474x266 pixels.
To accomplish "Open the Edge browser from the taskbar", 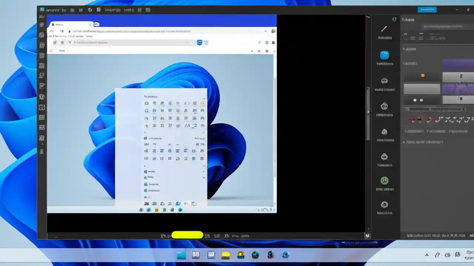I will coord(285,255).
